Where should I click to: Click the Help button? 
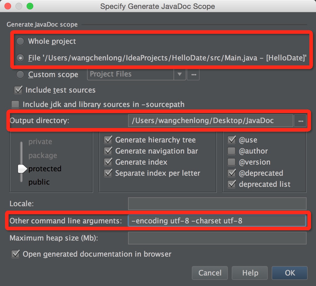pyautogui.click(x=250, y=273)
